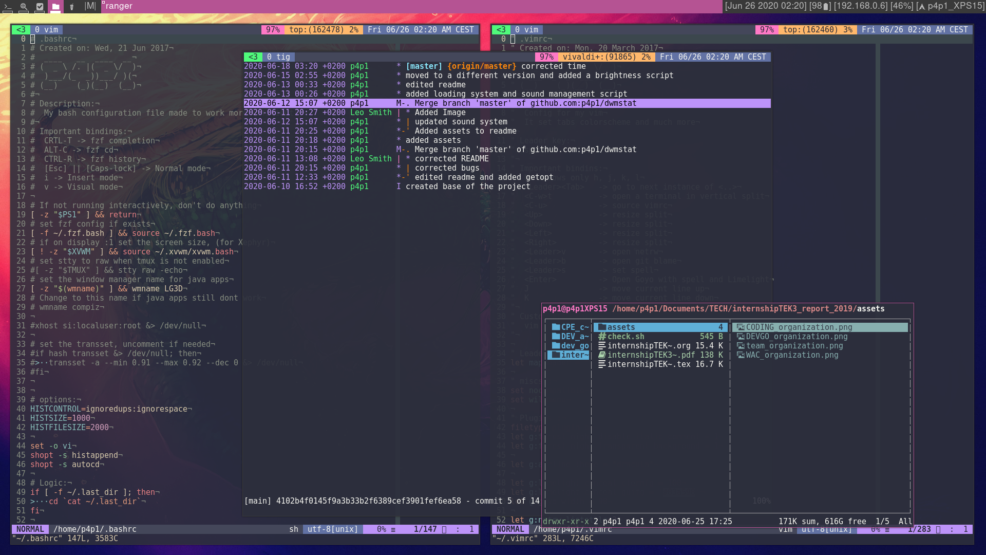Switch to the drink cup workspace tag

pyautogui.click(x=72, y=7)
